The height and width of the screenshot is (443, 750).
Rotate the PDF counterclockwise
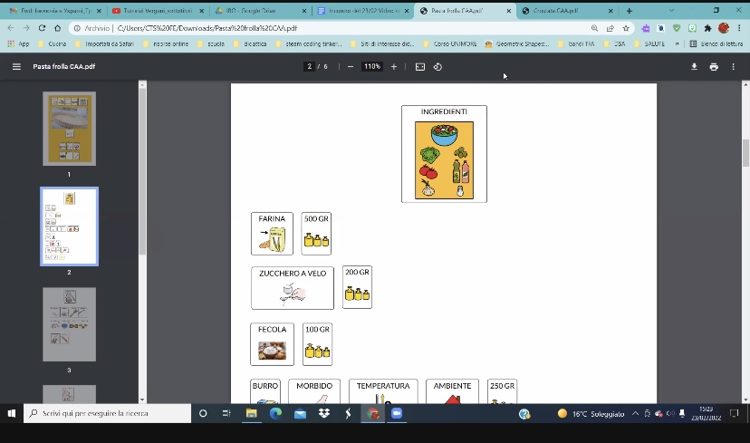[437, 66]
